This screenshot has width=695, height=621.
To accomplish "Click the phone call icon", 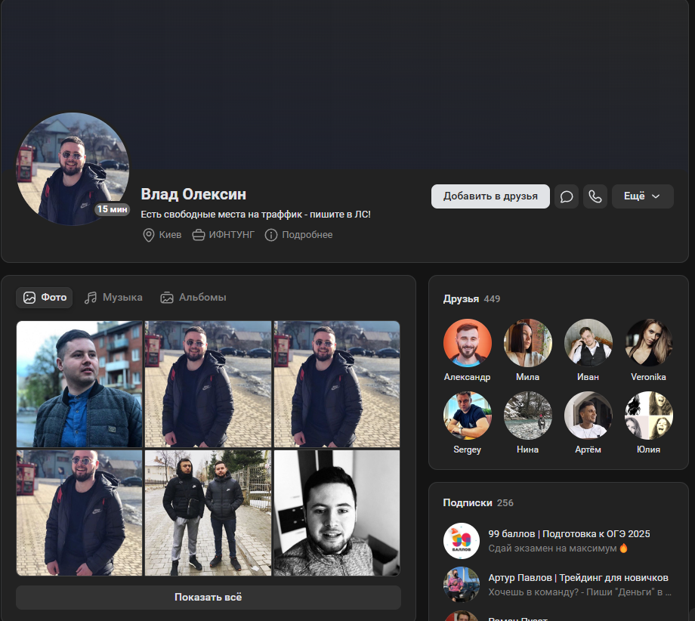I will [x=595, y=196].
